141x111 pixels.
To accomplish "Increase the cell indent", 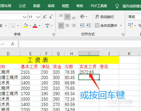I will click(x=89, y=25).
